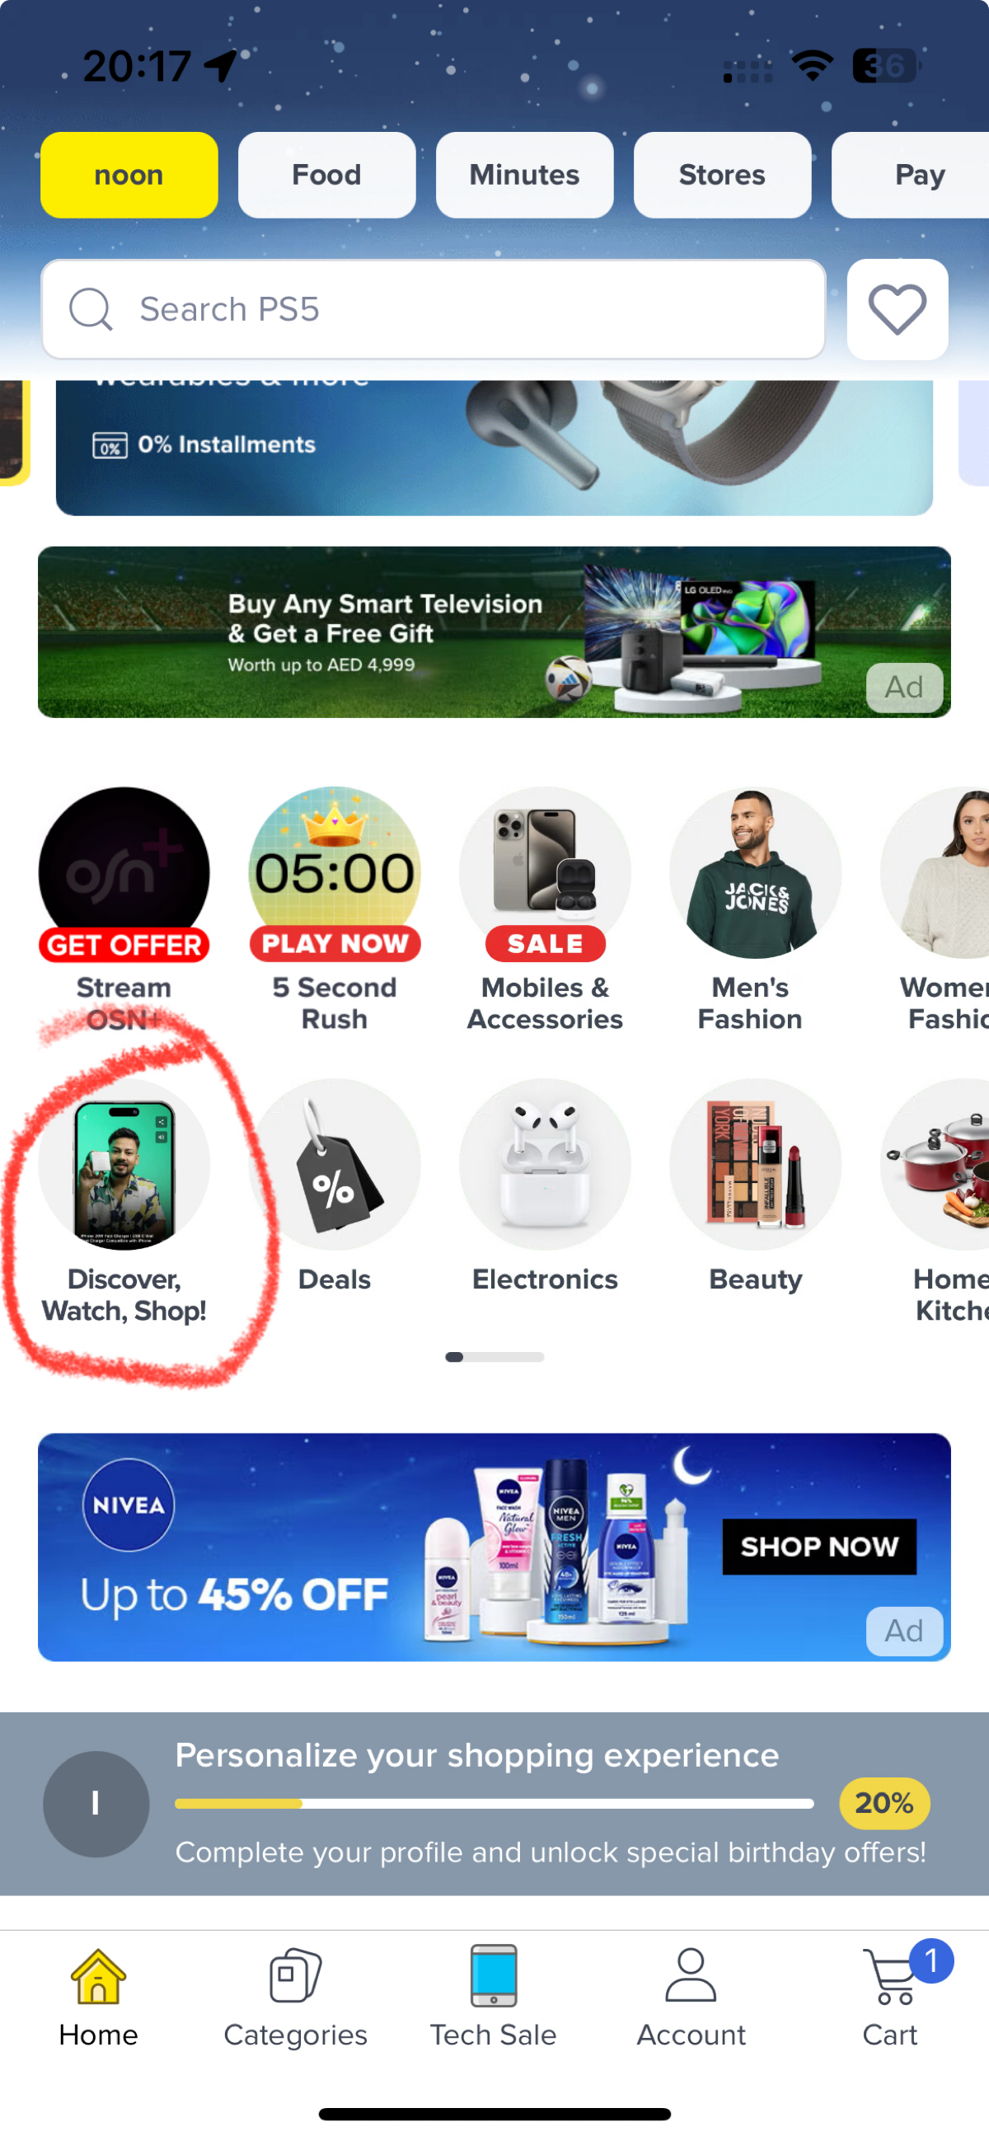Tap the profile completion progress bar

click(494, 1803)
